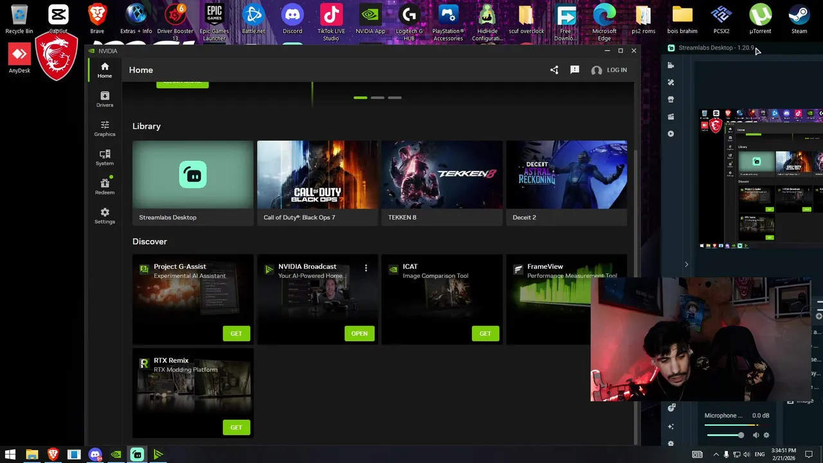Open PCSX2 desktop icon
823x463 pixels.
[721, 19]
